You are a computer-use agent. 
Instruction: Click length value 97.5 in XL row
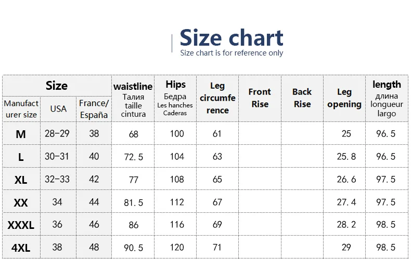click(386, 179)
